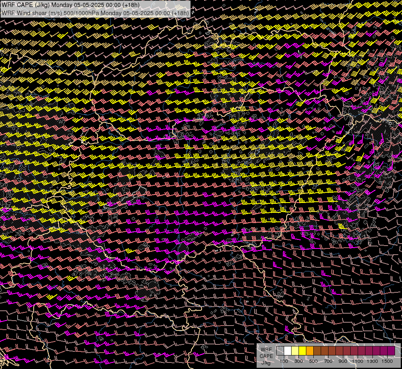Click the CAPE word in the legend
This screenshot has width=402, height=369.
266,356
